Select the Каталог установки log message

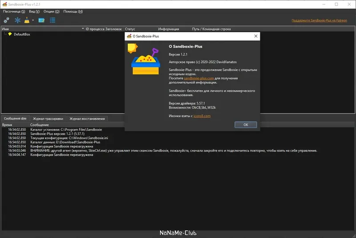click(x=66, y=129)
